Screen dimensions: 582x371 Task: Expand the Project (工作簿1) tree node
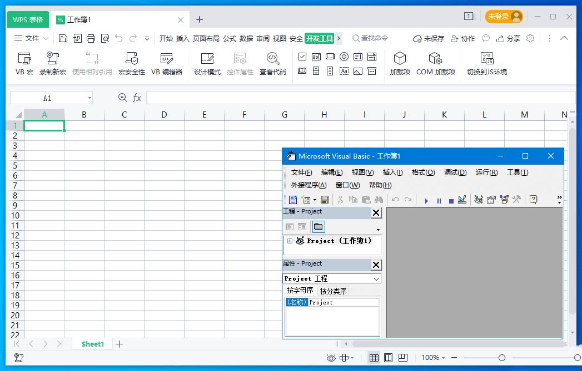coord(290,241)
